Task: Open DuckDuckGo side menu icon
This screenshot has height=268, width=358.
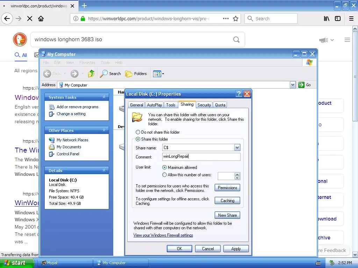Action: click(x=347, y=40)
